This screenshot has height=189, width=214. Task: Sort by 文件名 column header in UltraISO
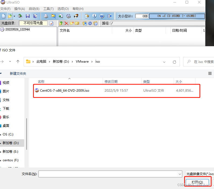pyautogui.click(x=65, y=30)
